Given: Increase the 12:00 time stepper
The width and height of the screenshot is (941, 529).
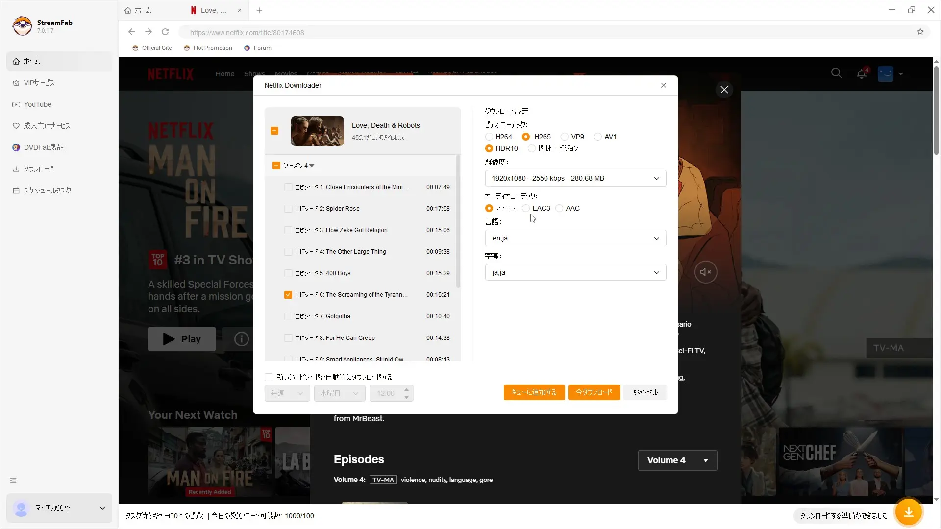Looking at the screenshot, I should 406,390.
